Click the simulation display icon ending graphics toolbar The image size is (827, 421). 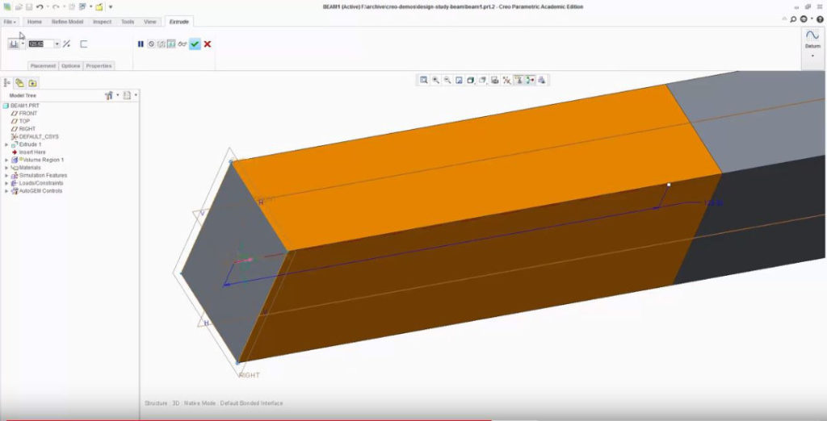pyautogui.click(x=542, y=80)
